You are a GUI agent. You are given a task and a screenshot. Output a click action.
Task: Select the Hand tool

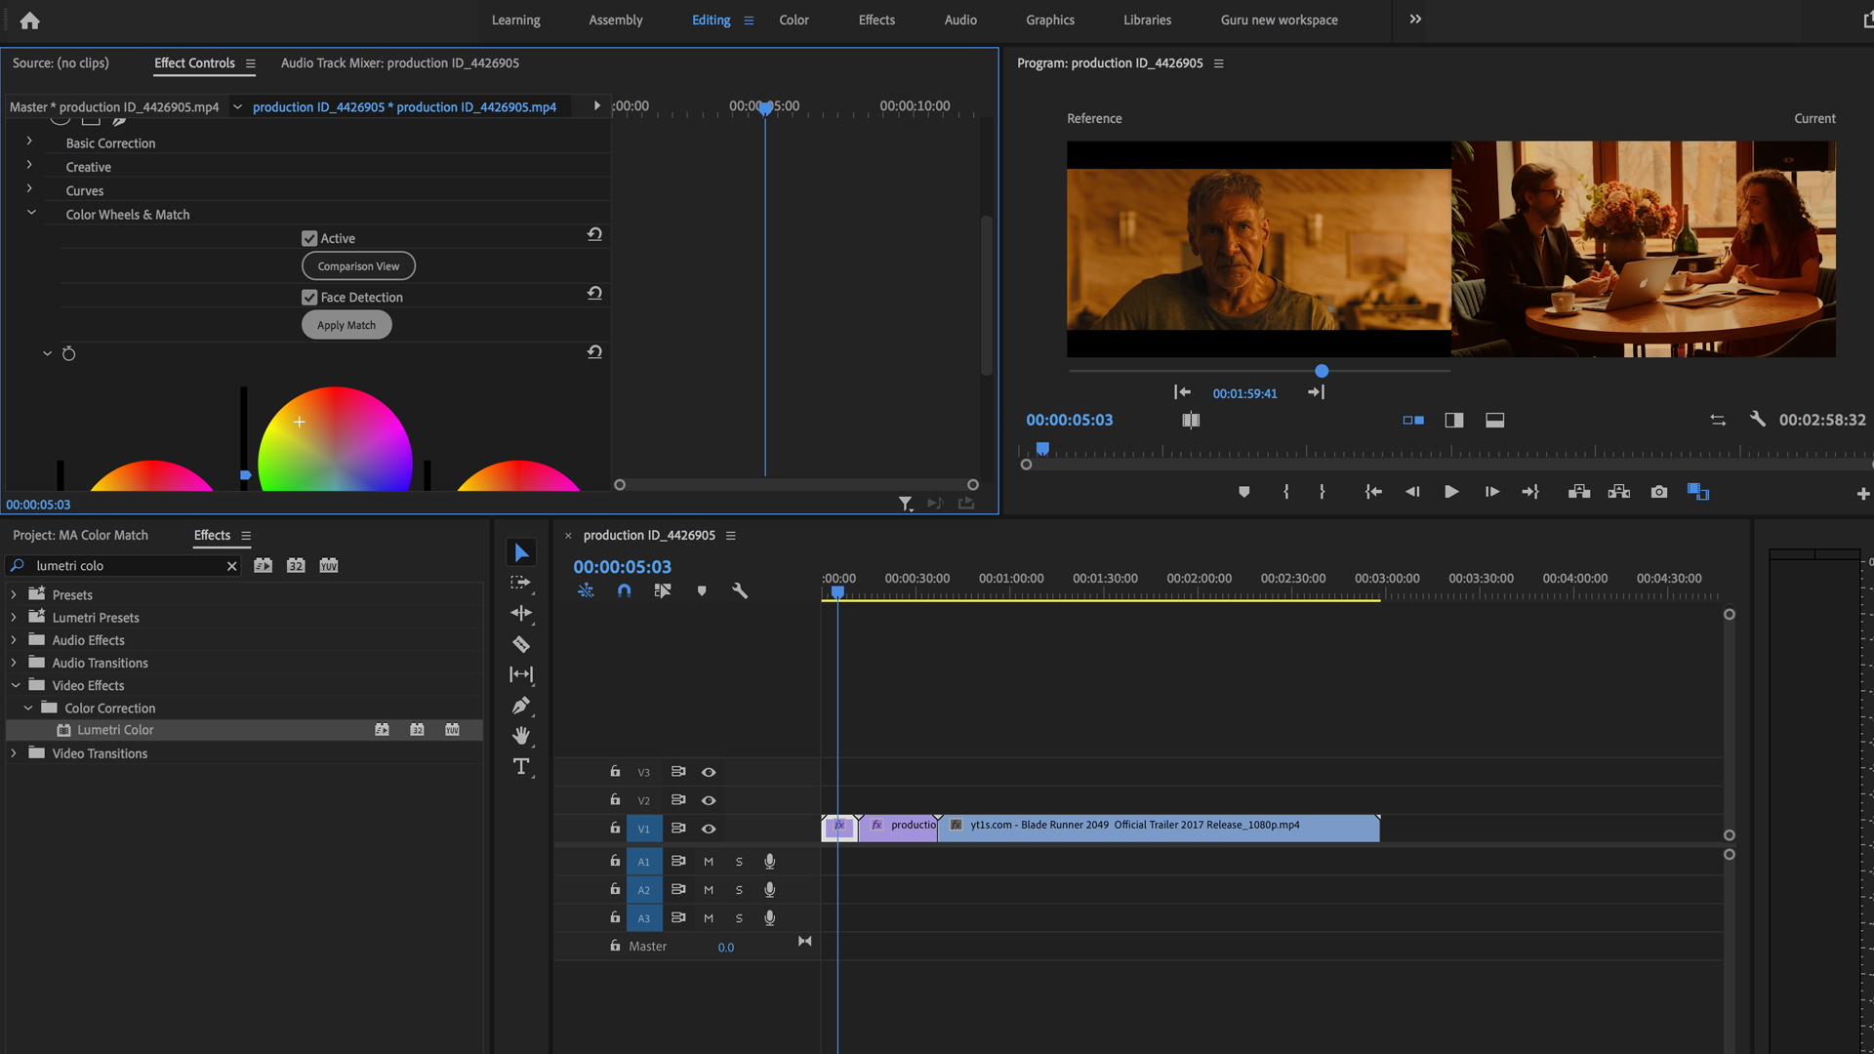[521, 736]
